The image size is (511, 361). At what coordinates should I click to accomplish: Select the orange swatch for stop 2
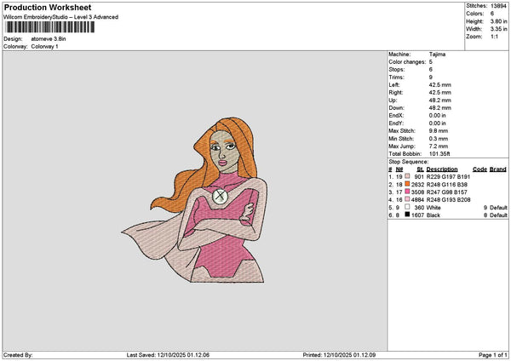(x=407, y=184)
